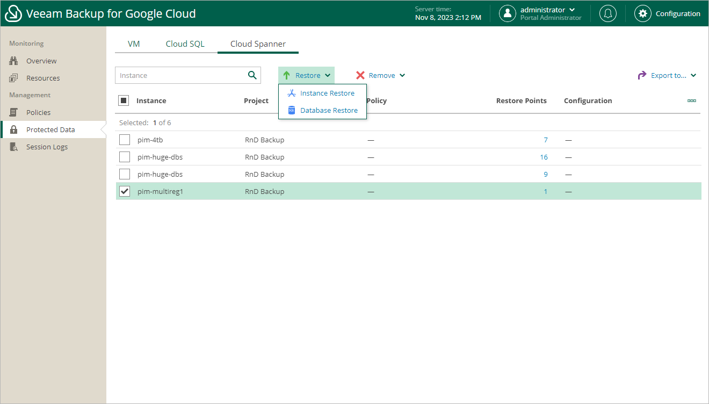Click restore points link 16
The height and width of the screenshot is (404, 709).
point(544,157)
